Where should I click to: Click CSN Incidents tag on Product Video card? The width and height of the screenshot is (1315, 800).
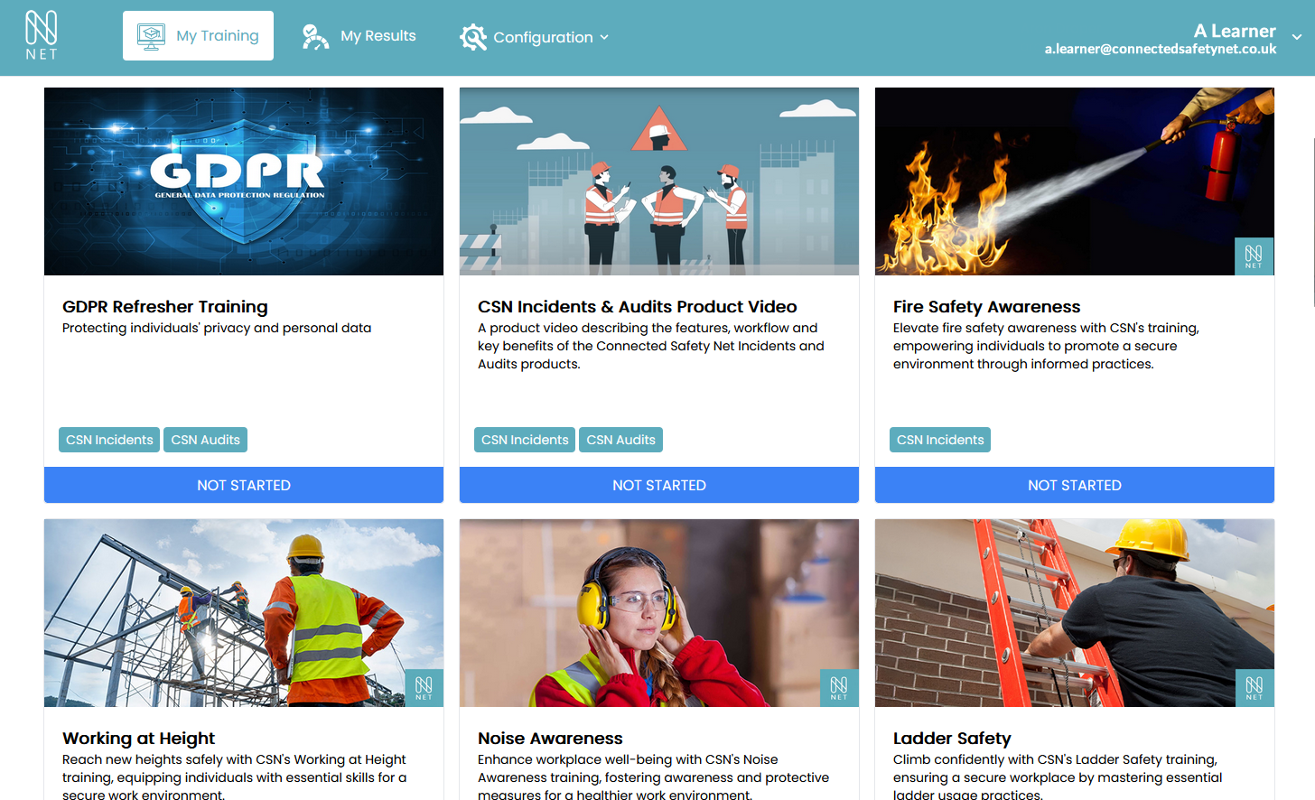525,440
